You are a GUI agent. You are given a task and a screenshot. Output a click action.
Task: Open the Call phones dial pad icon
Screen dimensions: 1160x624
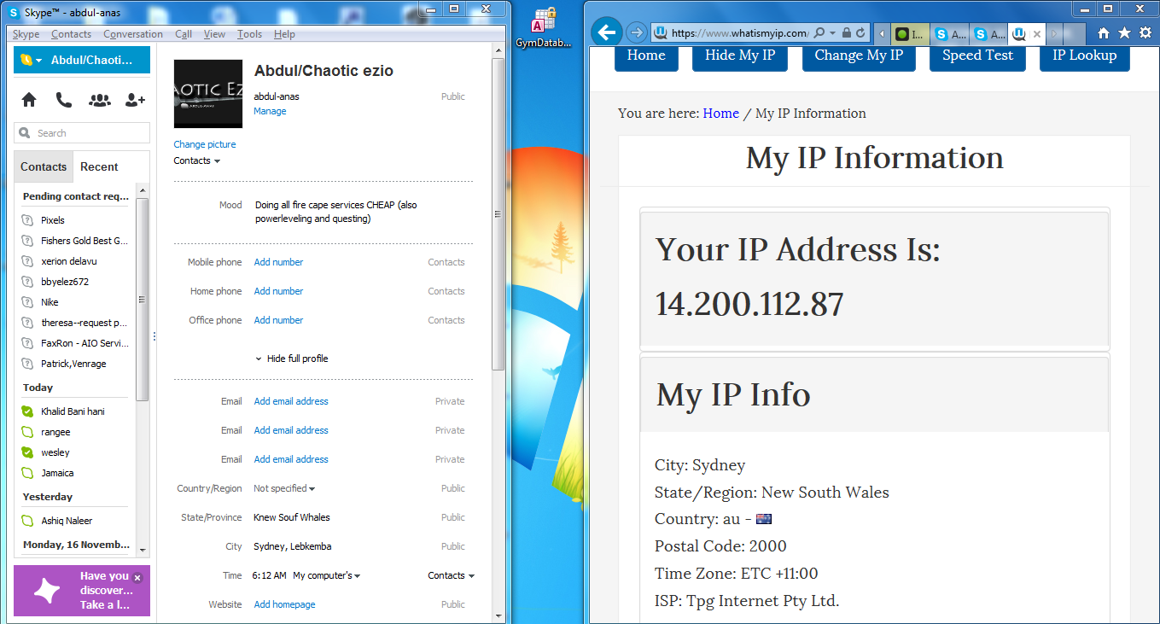(64, 100)
